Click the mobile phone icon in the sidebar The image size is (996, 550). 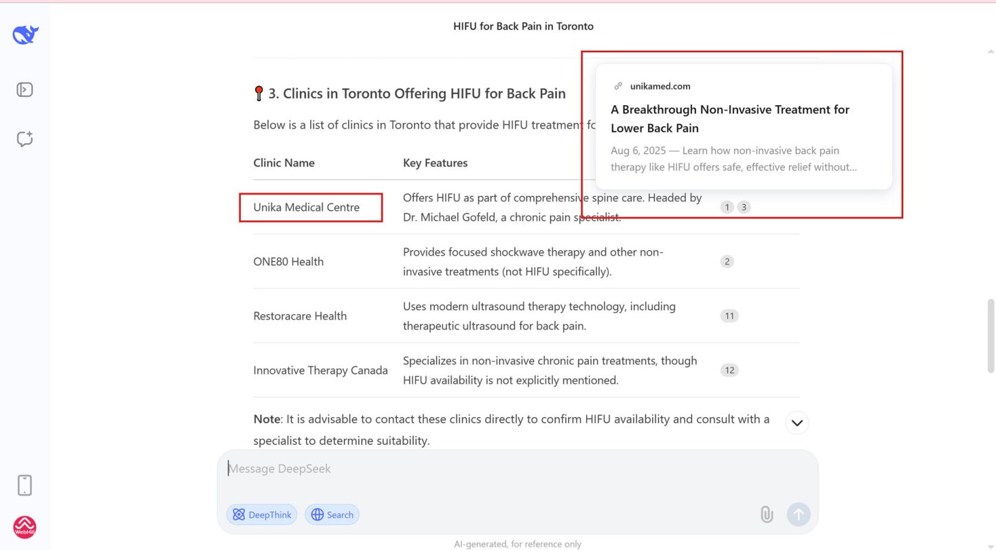tap(25, 485)
